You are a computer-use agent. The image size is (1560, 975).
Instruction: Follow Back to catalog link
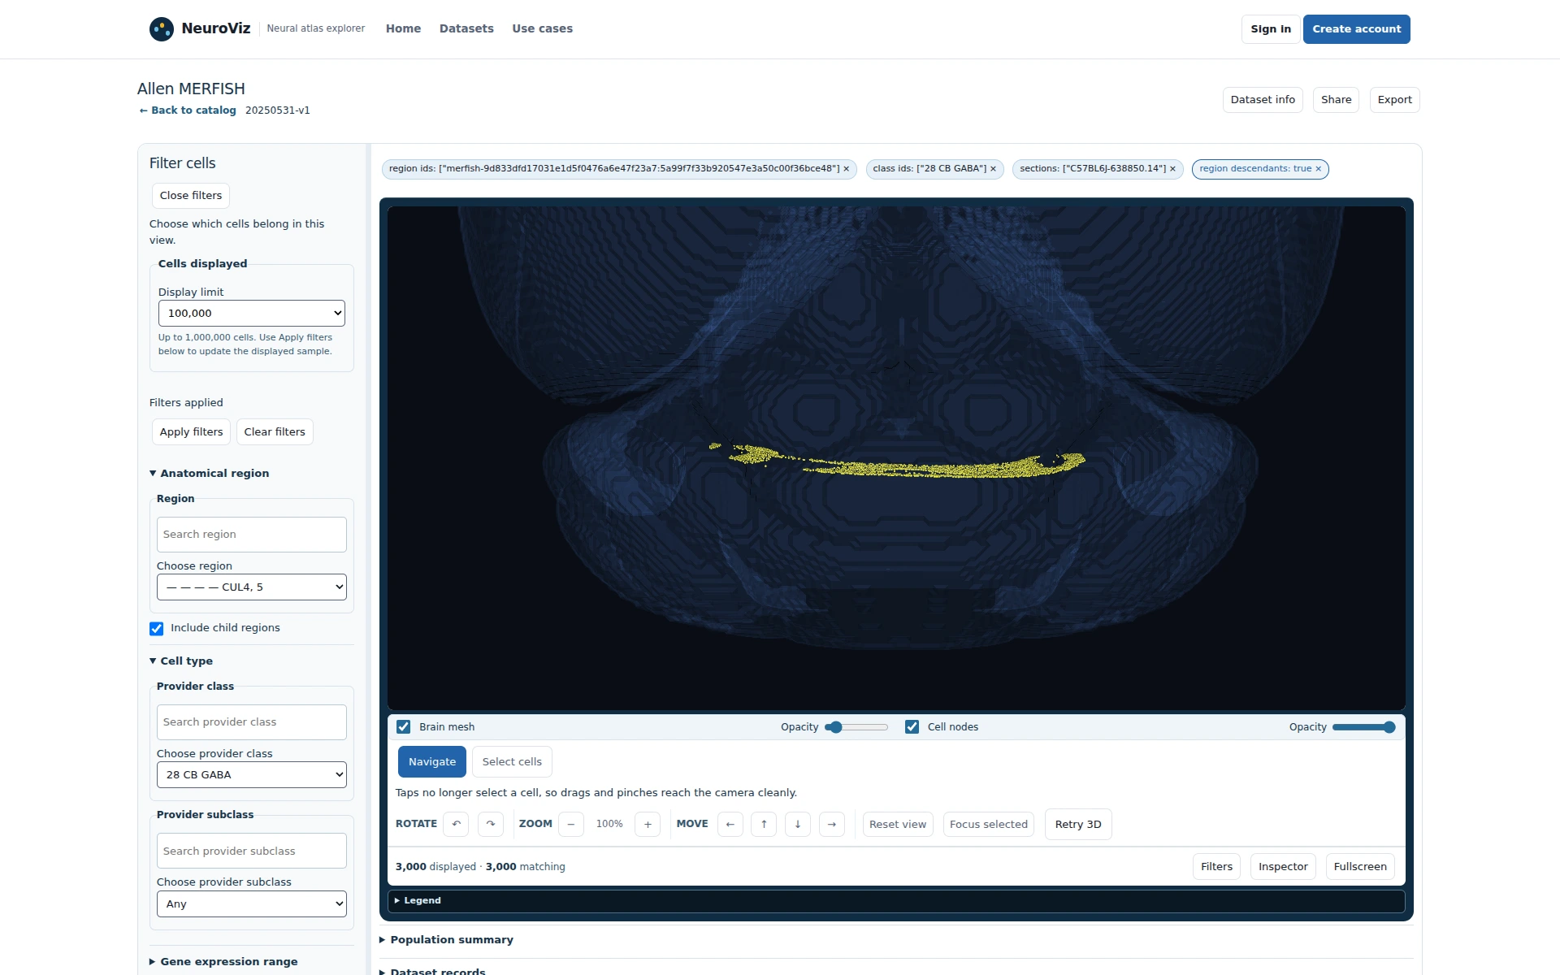(x=188, y=110)
